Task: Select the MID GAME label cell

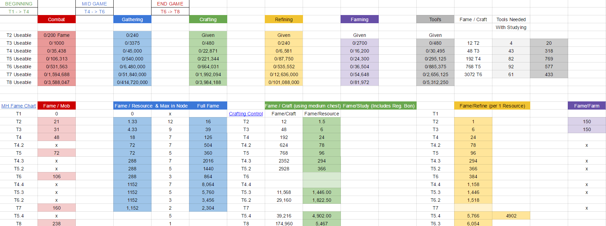Action: click(x=95, y=4)
